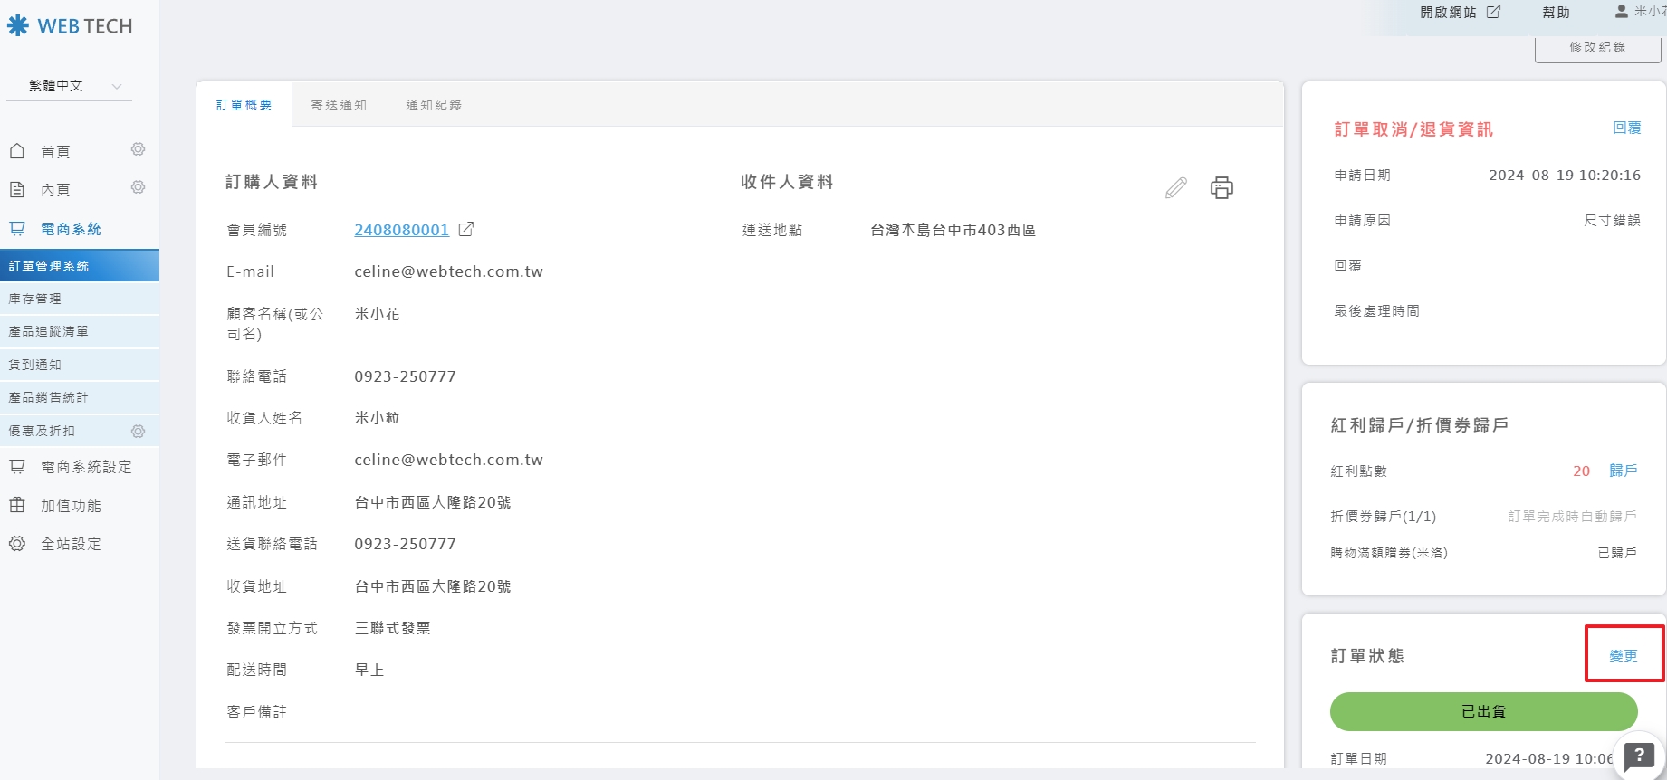Click the WEB TECH logo
This screenshot has height=780, width=1667.
(71, 26)
